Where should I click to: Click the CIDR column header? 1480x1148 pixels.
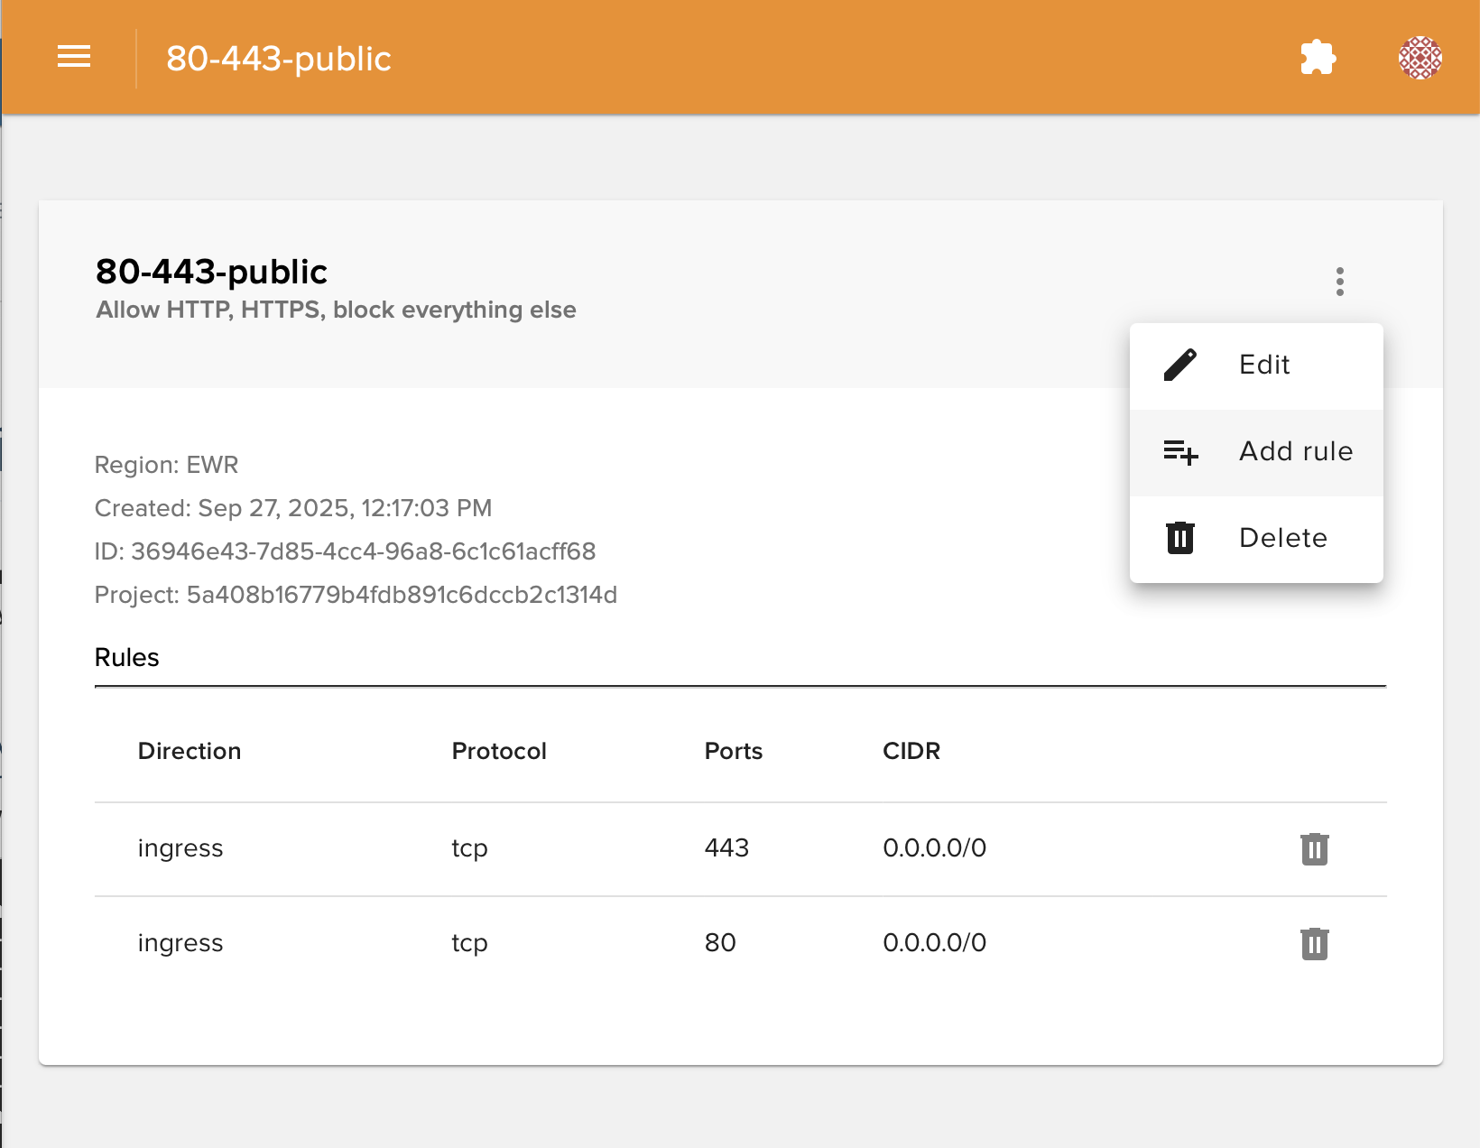click(x=911, y=751)
